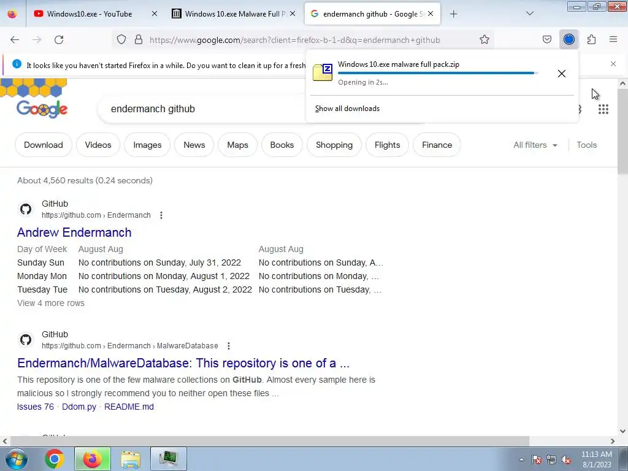This screenshot has height=471, width=628.
Task: Reload the page with the refresh icon
Action: pos(59,40)
